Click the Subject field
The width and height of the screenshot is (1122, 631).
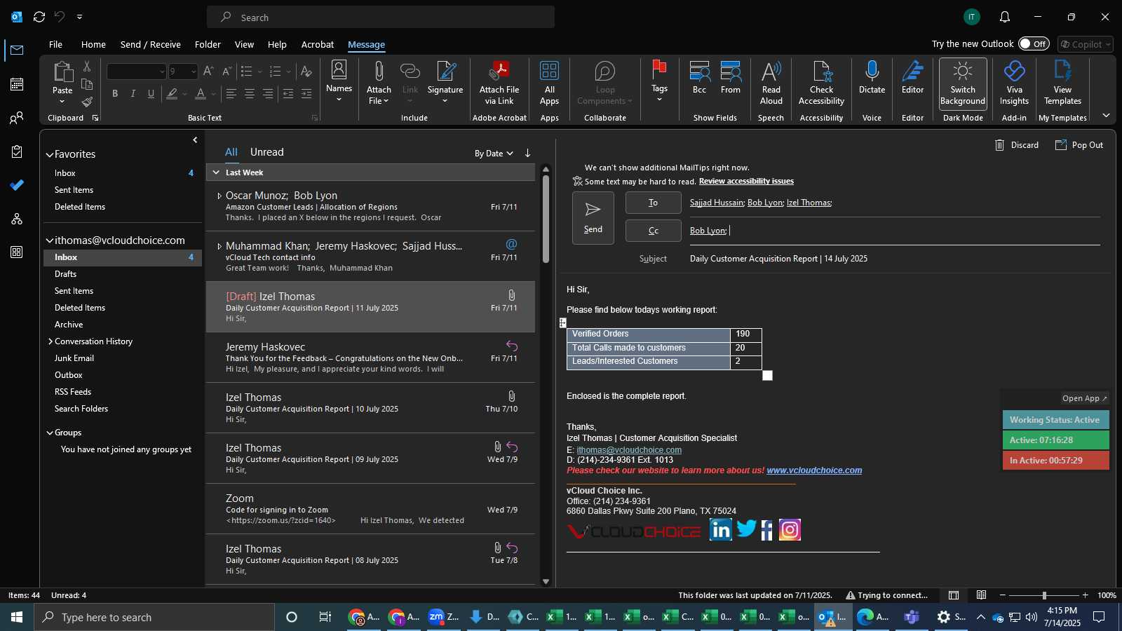[x=894, y=259]
